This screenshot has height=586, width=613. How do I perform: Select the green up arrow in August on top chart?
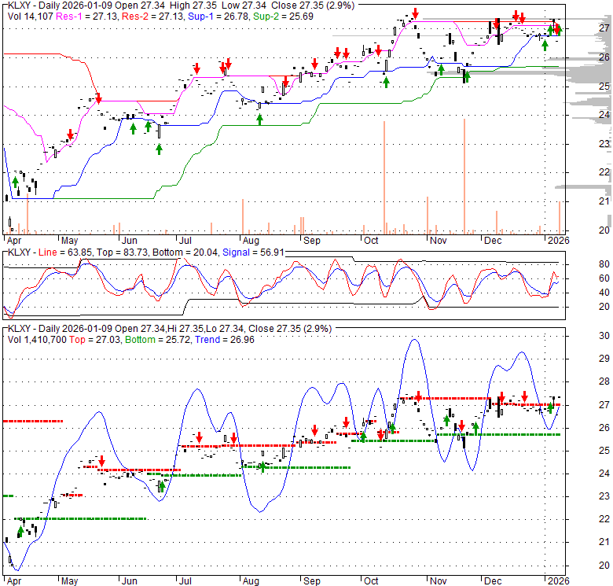pos(259,119)
